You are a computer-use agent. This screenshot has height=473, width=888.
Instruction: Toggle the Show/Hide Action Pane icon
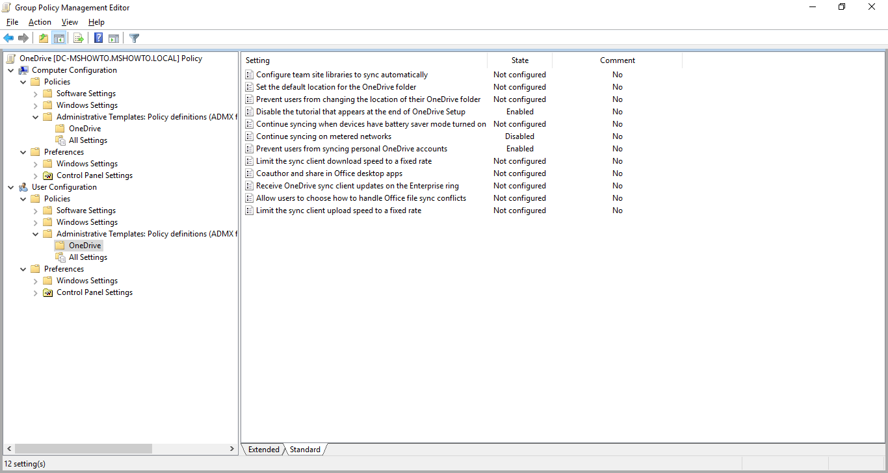pos(113,38)
